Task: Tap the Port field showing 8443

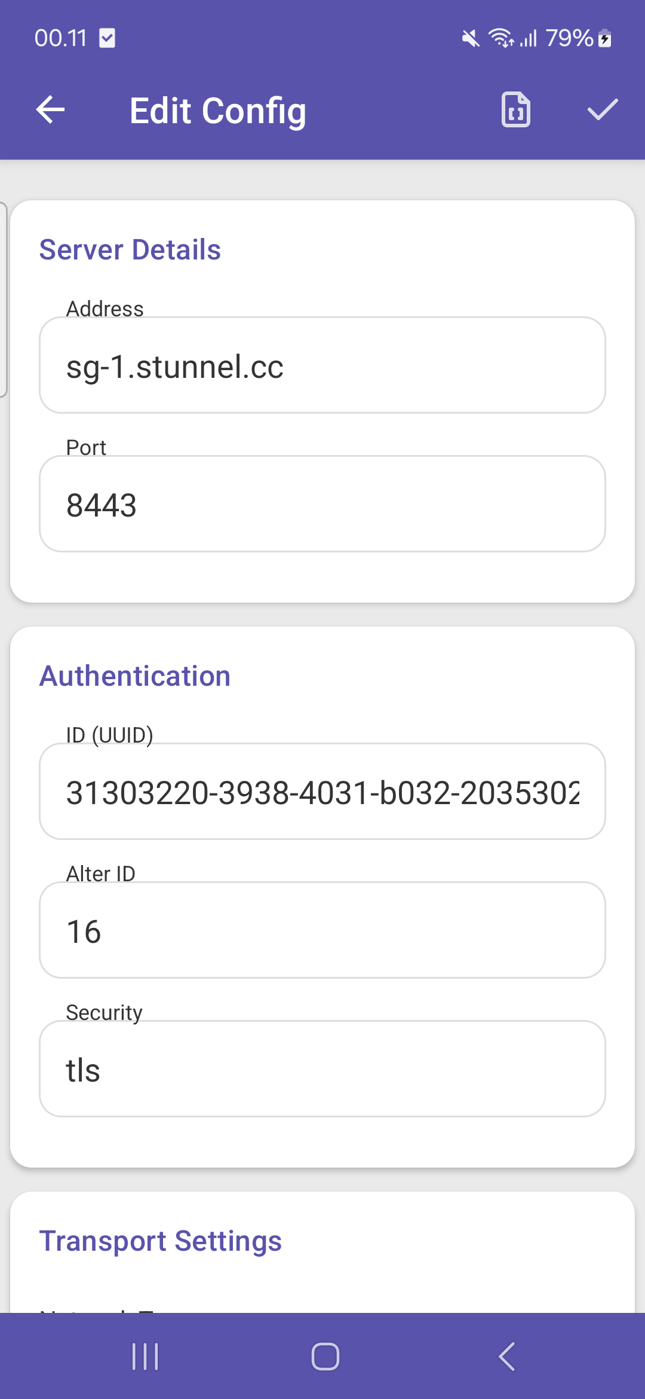Action: 322,504
